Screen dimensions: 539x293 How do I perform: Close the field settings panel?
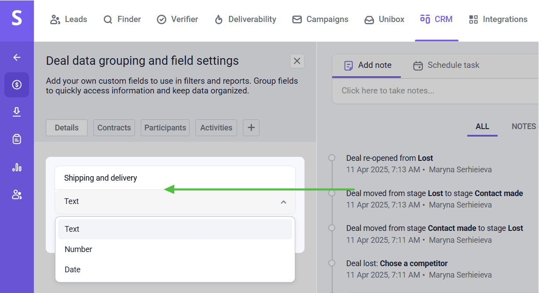click(297, 61)
